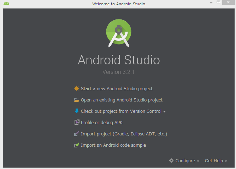Click the Configure gear icon
This screenshot has width=236, height=169.
(x=171, y=161)
